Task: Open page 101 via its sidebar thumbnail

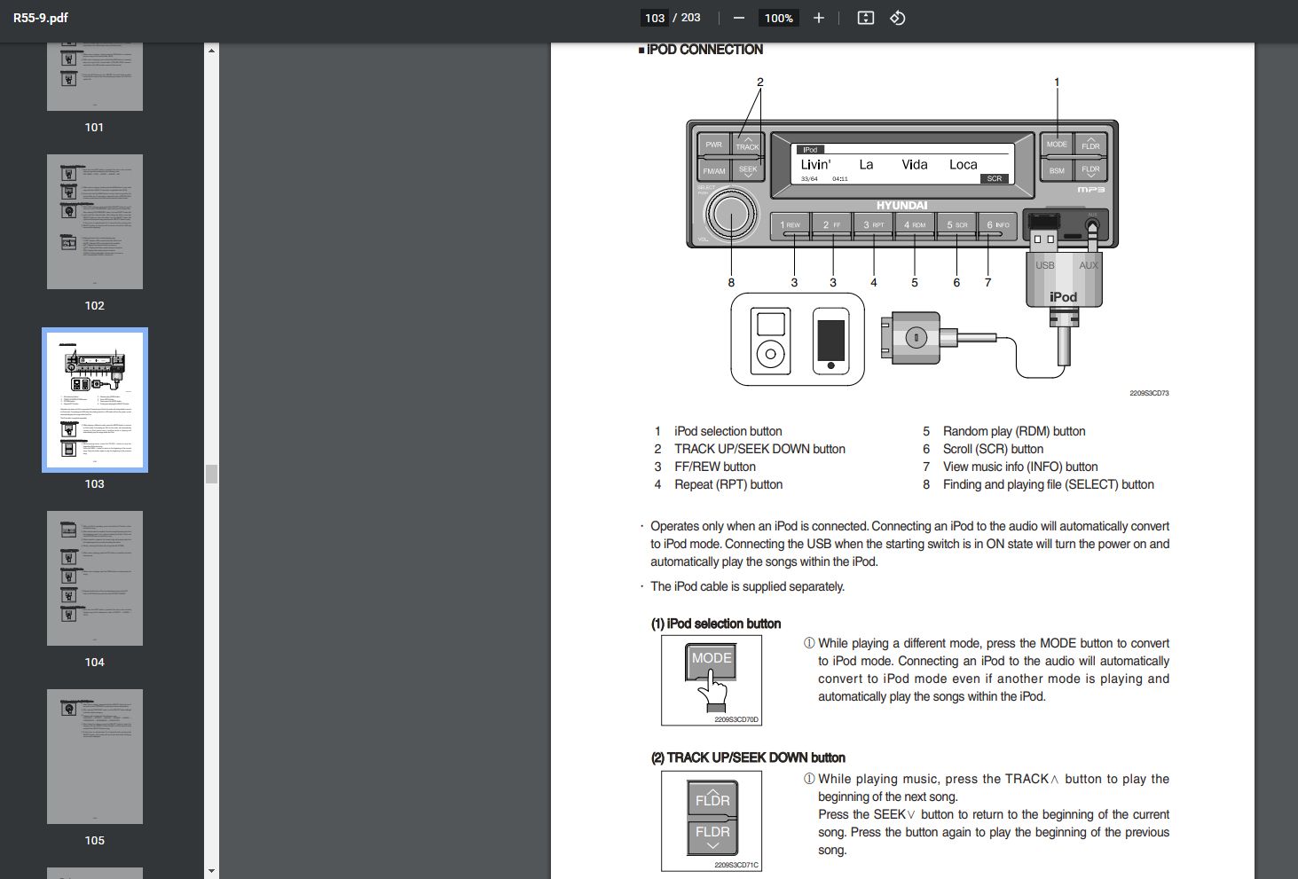Action: 94,75
